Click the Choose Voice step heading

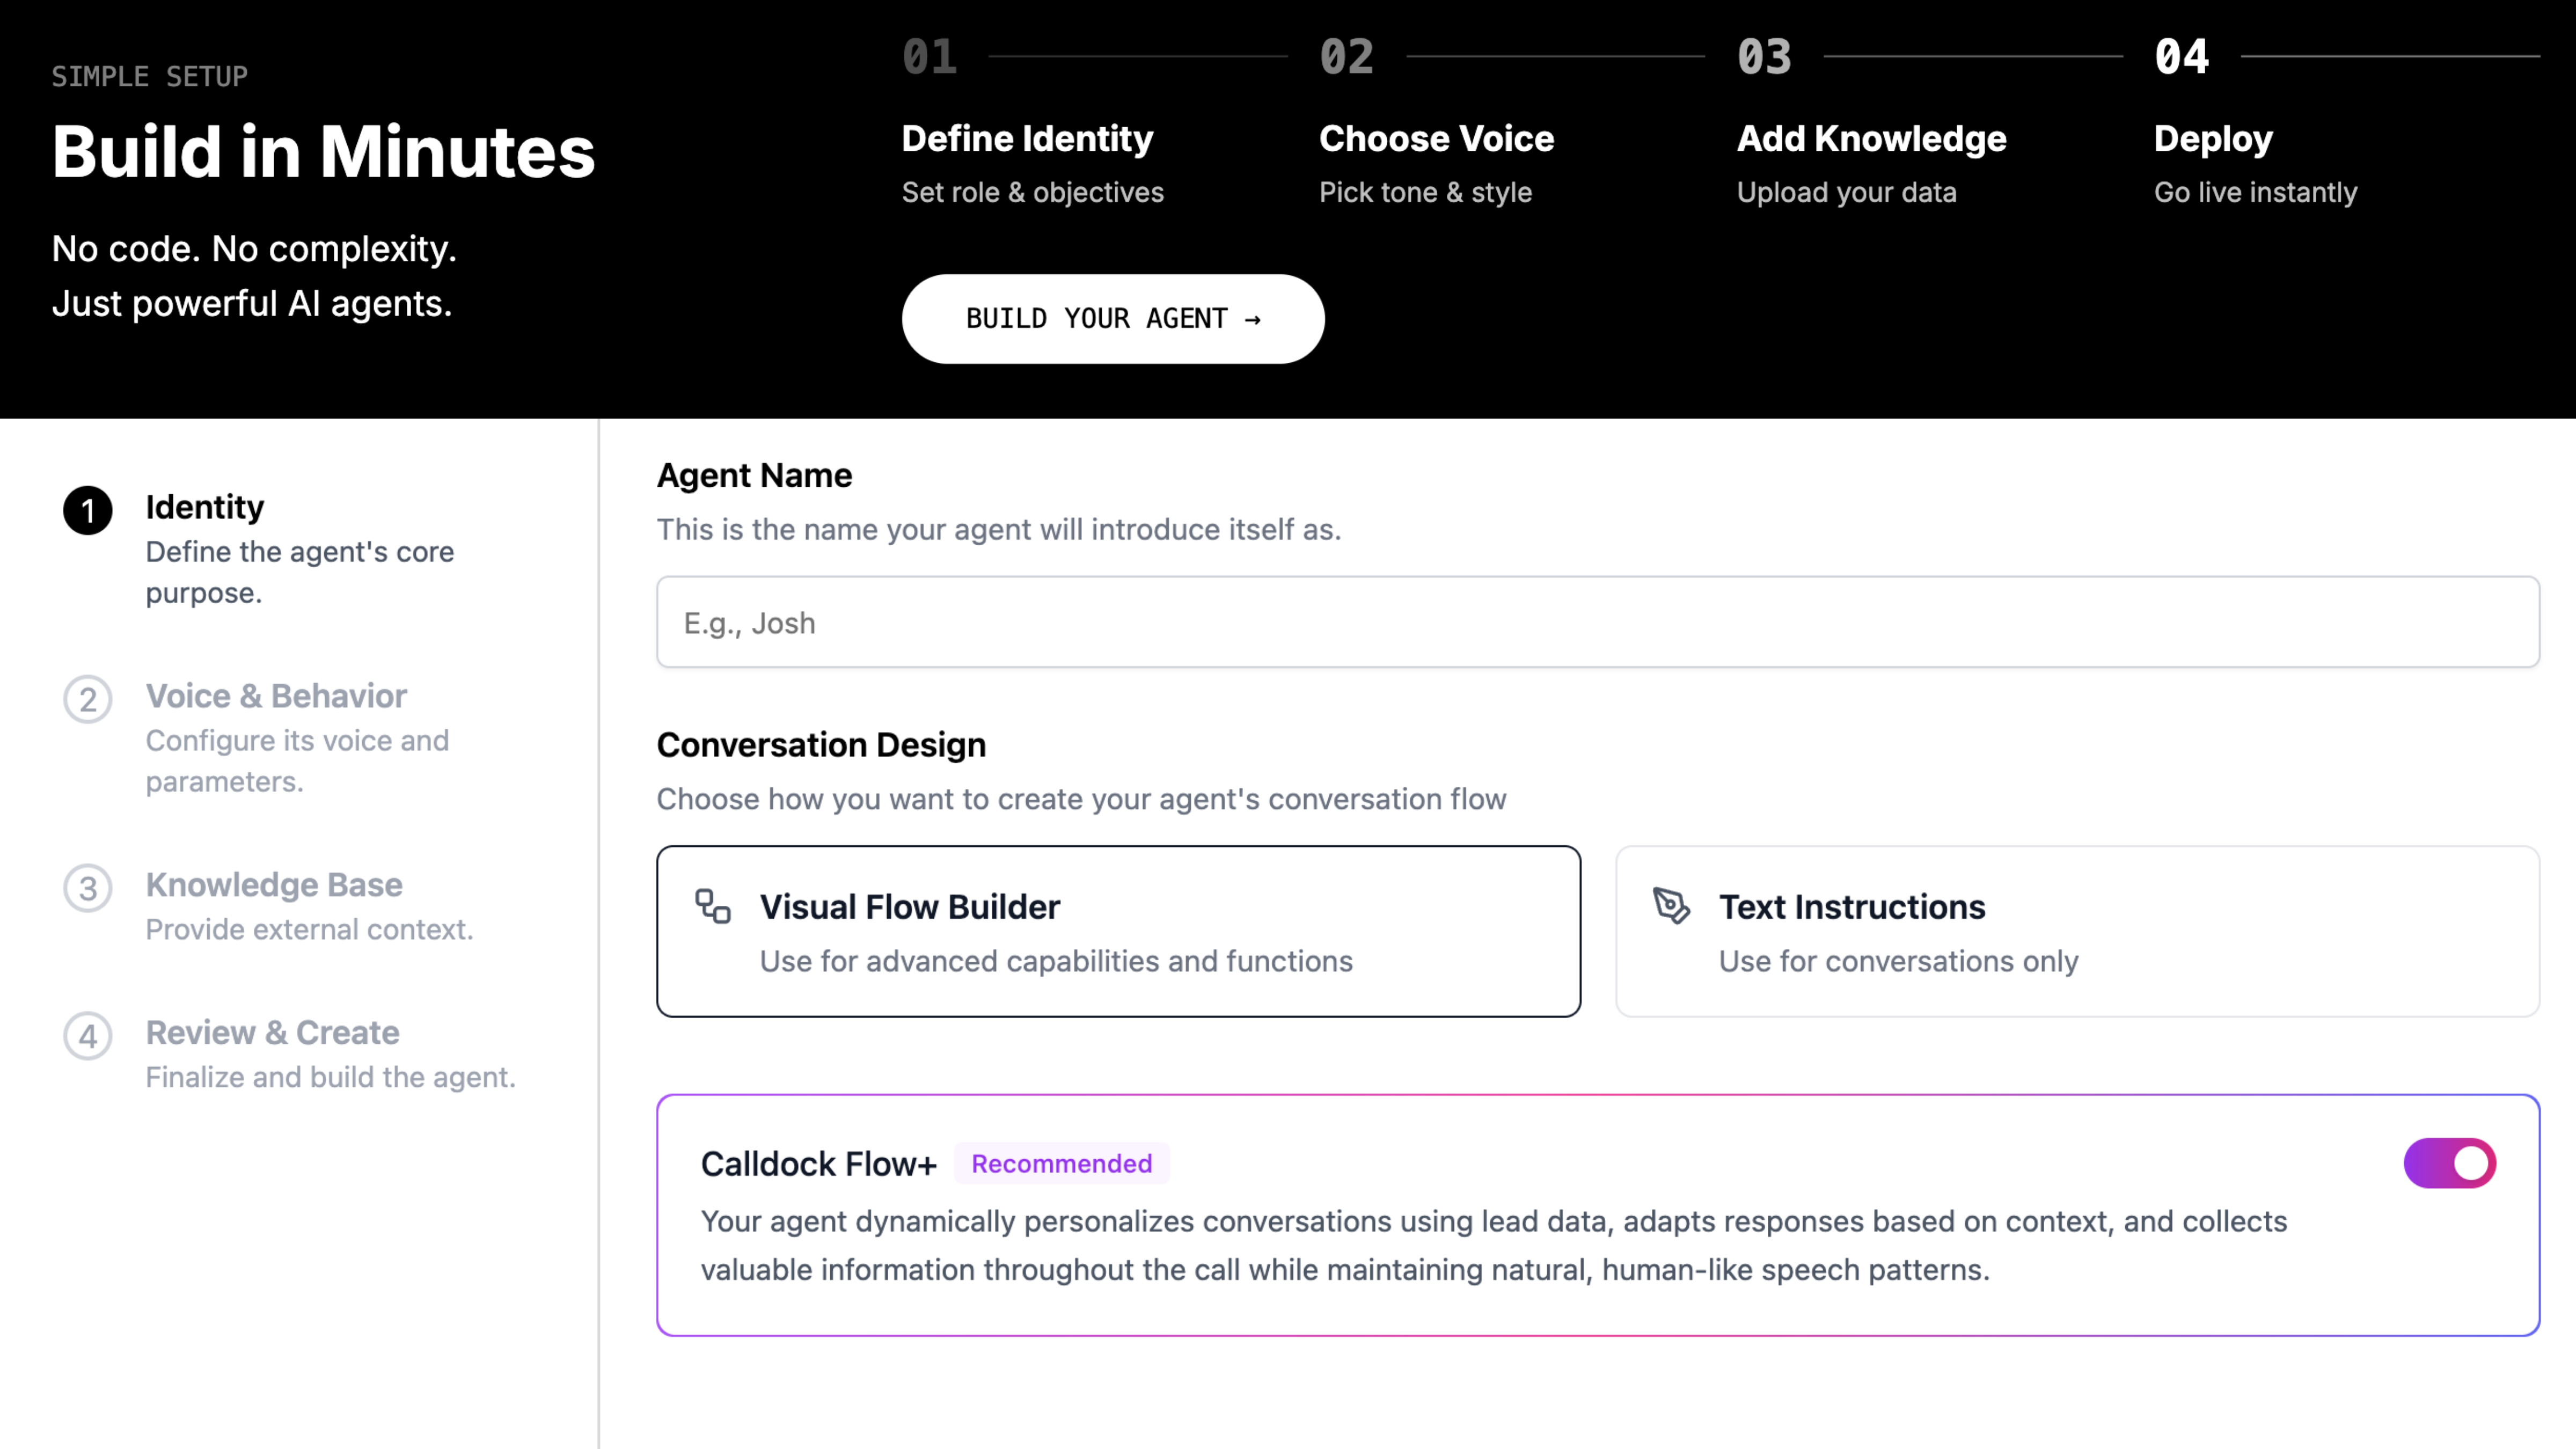[x=1436, y=139]
